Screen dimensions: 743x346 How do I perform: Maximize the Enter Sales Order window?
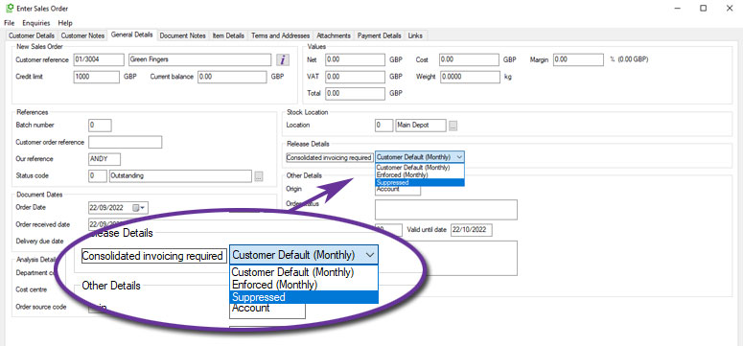(x=703, y=8)
